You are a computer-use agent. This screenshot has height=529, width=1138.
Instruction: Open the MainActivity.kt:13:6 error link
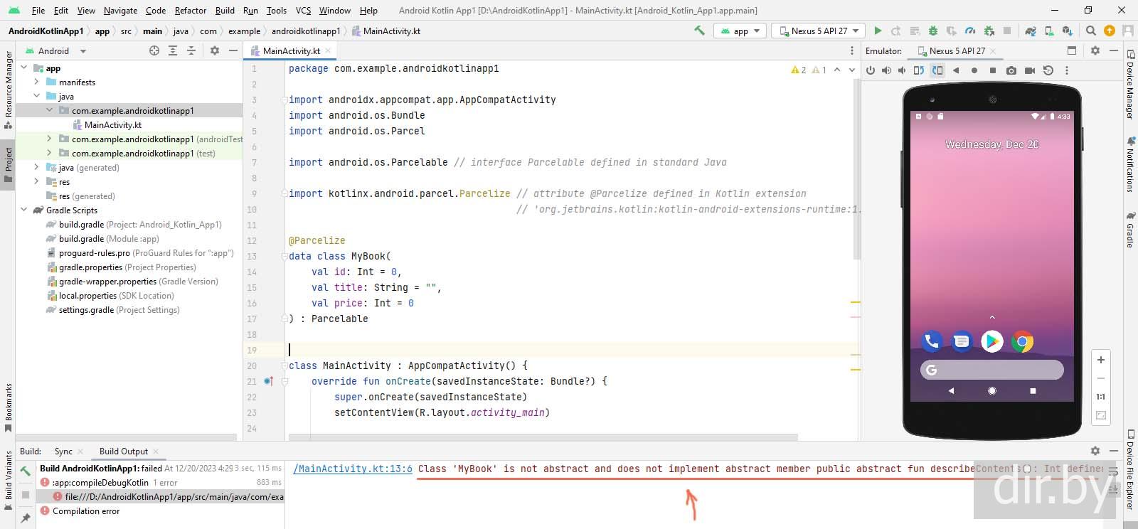[x=352, y=469]
